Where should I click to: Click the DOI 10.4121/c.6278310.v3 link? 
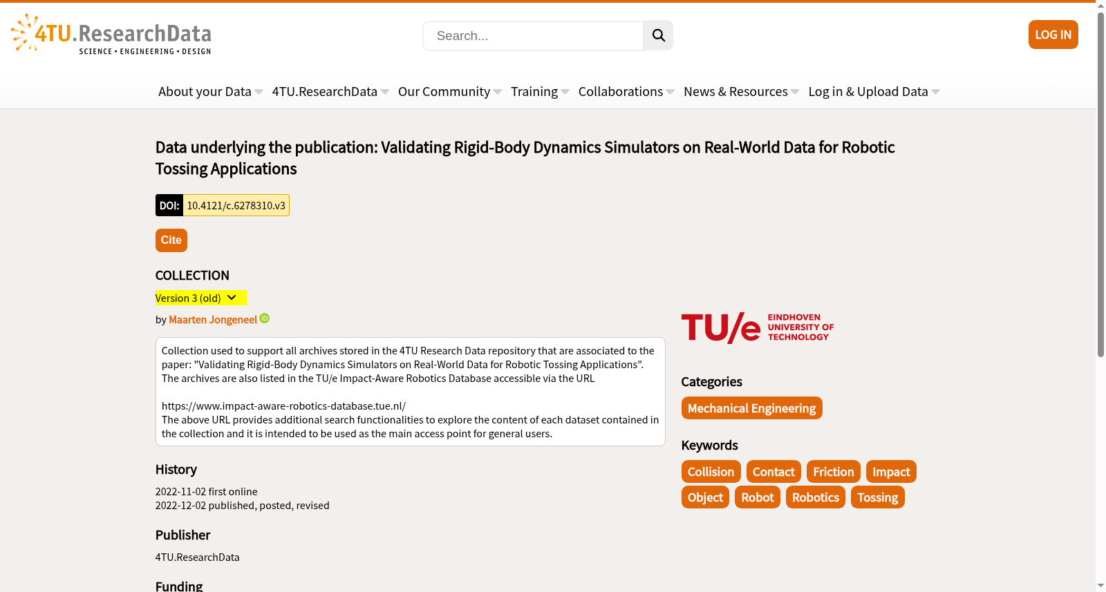pos(236,205)
